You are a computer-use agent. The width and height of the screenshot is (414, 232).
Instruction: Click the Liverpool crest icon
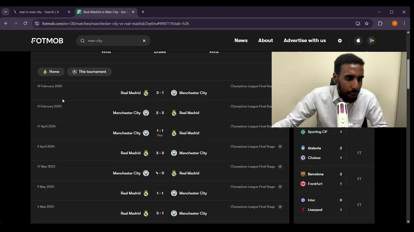303,210
